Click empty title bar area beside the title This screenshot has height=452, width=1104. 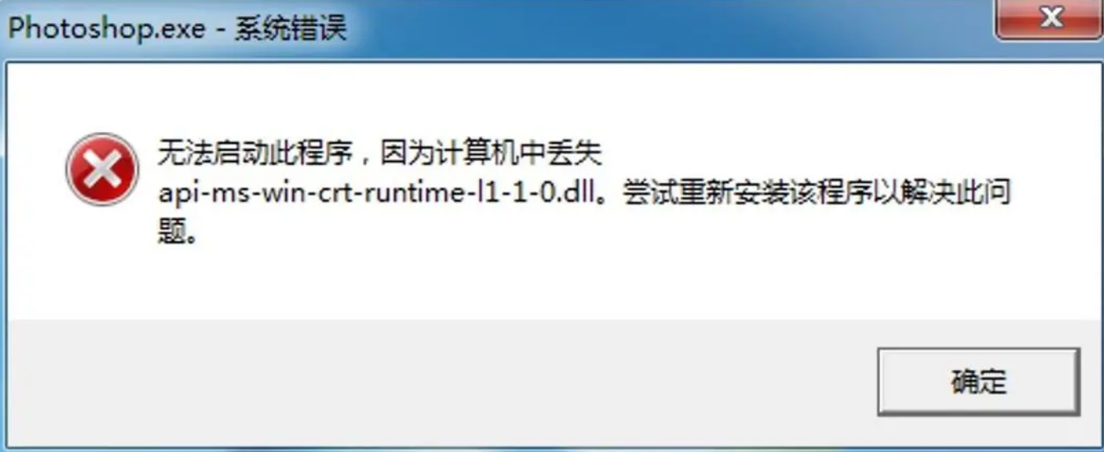pos(657,28)
